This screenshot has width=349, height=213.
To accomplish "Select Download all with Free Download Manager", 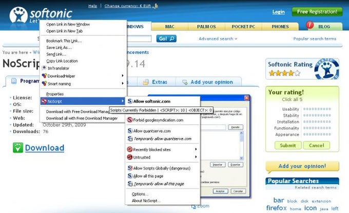I will 82,118.
